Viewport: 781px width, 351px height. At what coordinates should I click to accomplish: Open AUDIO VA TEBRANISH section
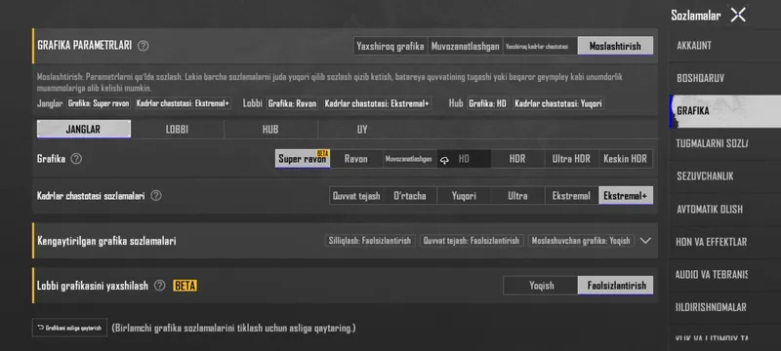coord(724,274)
